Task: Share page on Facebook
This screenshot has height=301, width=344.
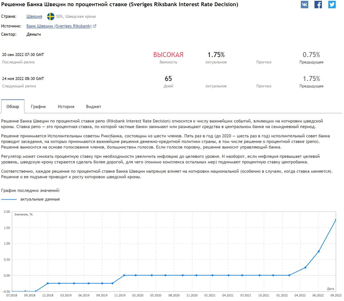Action: point(318,5)
